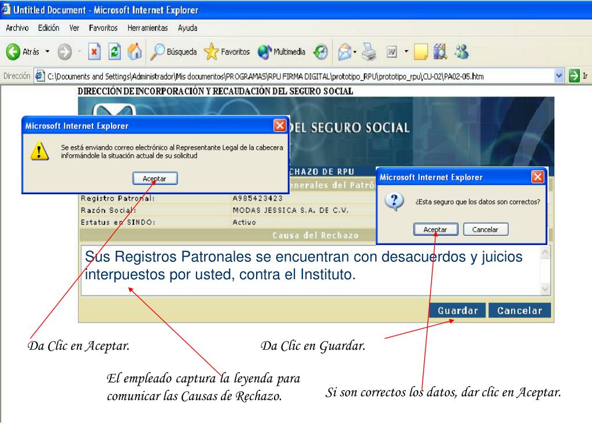Open the Ayuda menu
Screen dimensions: 592x444
[x=188, y=28]
